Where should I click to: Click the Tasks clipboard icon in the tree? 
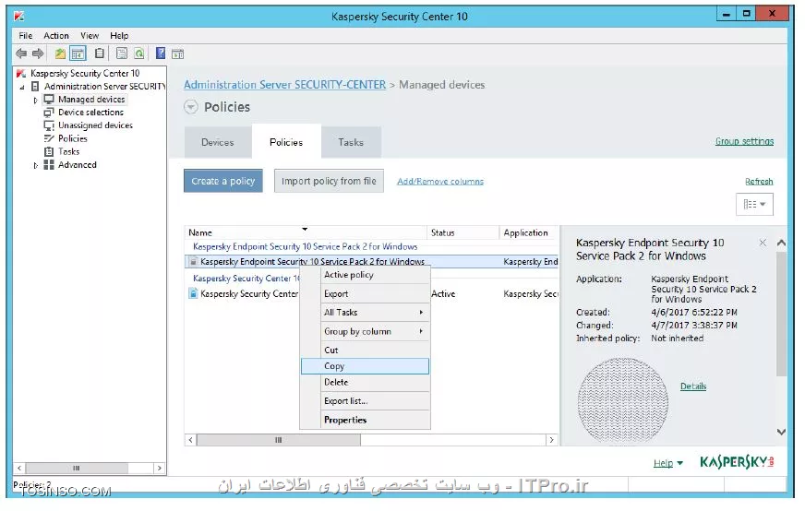(x=49, y=151)
